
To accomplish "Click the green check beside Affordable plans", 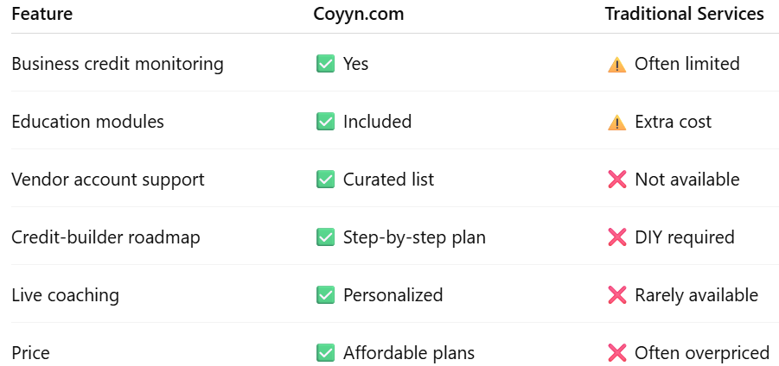I will click(x=325, y=354).
